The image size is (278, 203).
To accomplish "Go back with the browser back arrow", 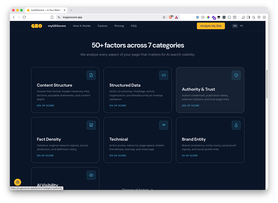I will pos(14,17).
